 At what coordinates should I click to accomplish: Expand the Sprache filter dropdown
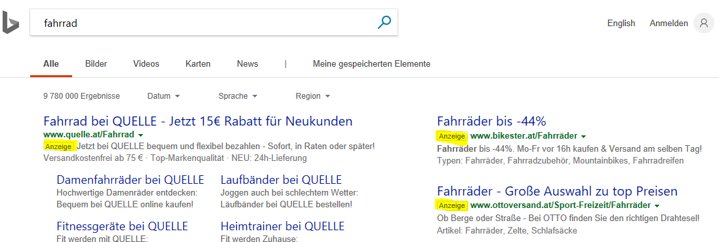[238, 96]
